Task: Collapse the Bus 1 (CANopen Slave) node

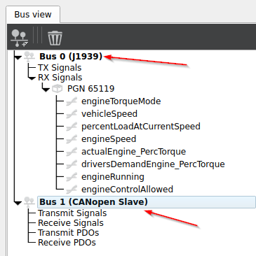Action: pyautogui.click(x=18, y=203)
